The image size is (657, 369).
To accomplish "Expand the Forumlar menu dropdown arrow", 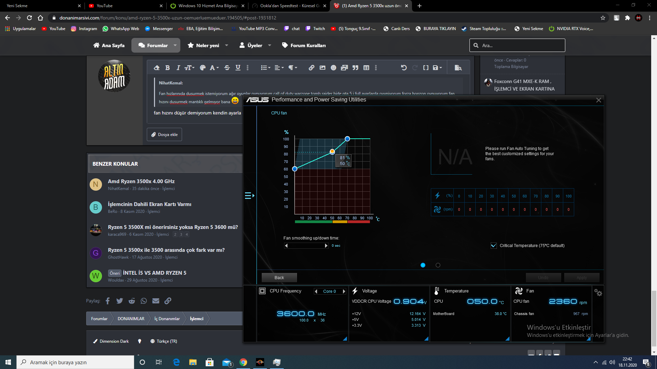I will pos(175,45).
